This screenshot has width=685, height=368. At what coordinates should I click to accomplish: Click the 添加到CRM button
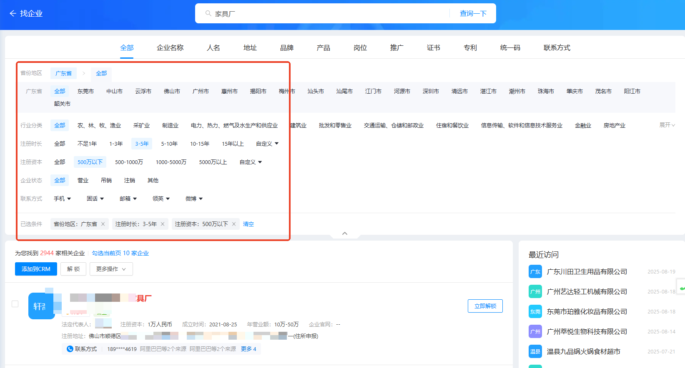pos(36,269)
